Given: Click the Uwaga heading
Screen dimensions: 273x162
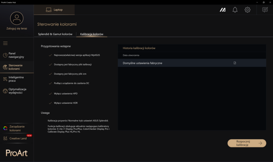Looking at the screenshot, I should pyautogui.click(x=45, y=113).
